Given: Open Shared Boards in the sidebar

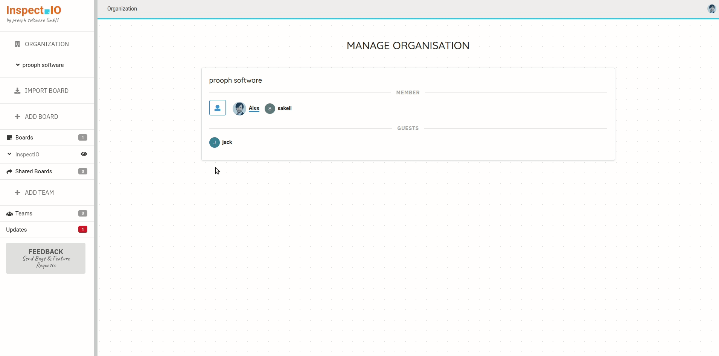Looking at the screenshot, I should click(34, 171).
